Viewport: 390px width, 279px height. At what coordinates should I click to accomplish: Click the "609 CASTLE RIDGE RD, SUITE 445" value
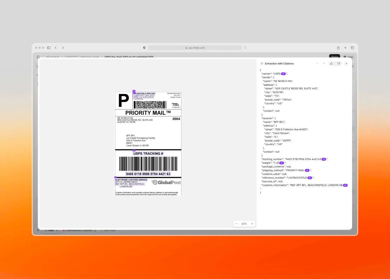pos(296,88)
